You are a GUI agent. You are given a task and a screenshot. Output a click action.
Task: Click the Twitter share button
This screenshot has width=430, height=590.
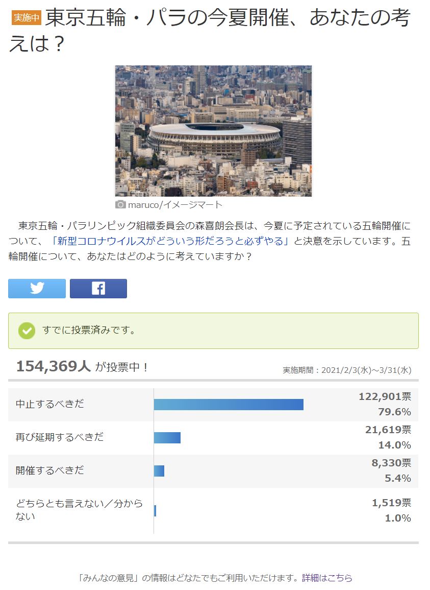[x=37, y=288]
